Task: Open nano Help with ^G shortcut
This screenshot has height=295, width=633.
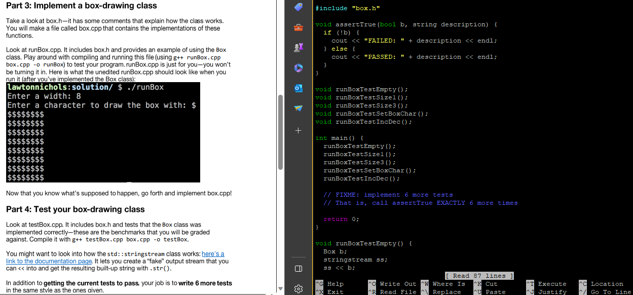Action: (x=336, y=284)
